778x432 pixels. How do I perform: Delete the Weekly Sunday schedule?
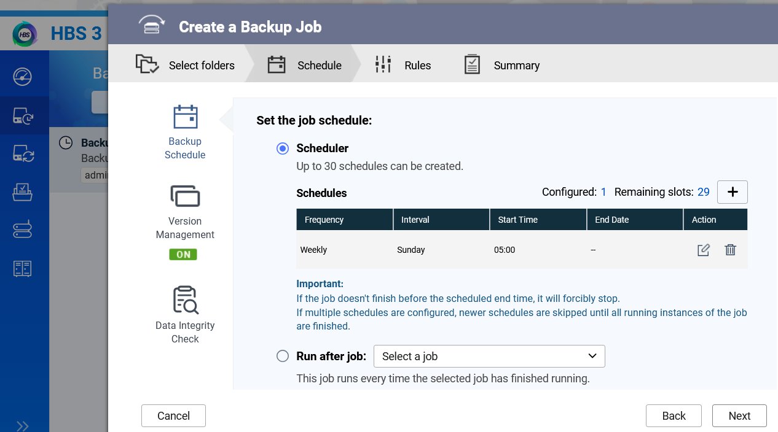coord(730,250)
